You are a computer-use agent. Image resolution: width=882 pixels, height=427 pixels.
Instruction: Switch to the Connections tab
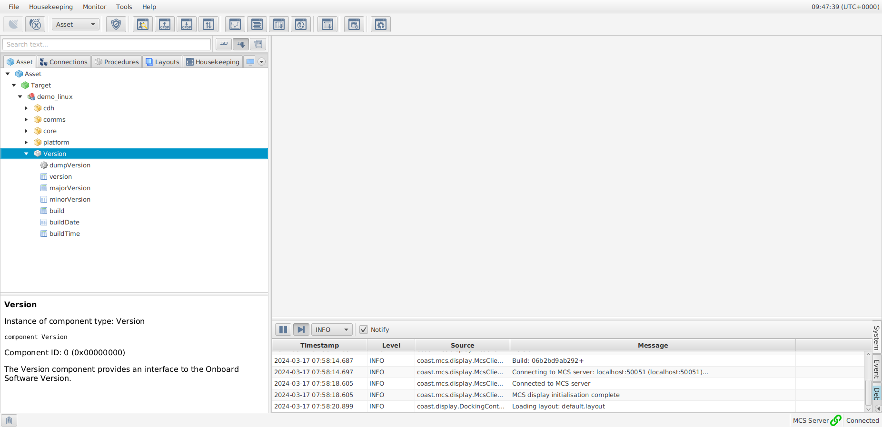point(64,62)
